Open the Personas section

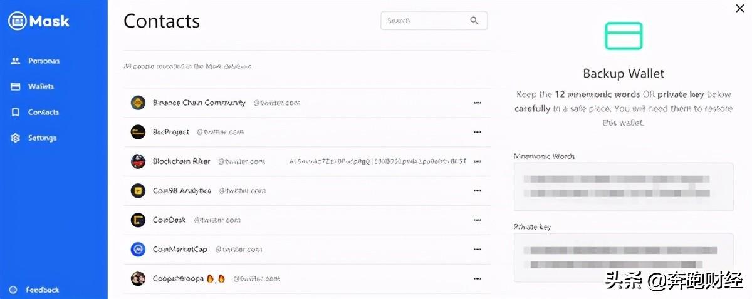(x=36, y=61)
